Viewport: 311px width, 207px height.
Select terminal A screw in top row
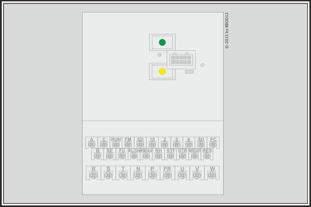91,145
